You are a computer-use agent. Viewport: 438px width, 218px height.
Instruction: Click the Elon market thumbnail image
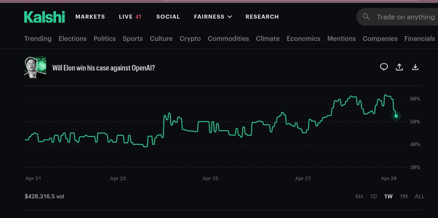35,68
